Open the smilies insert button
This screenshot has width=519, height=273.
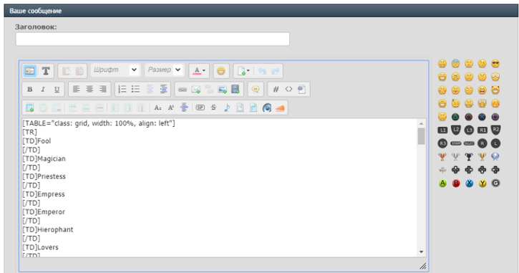click(x=221, y=70)
